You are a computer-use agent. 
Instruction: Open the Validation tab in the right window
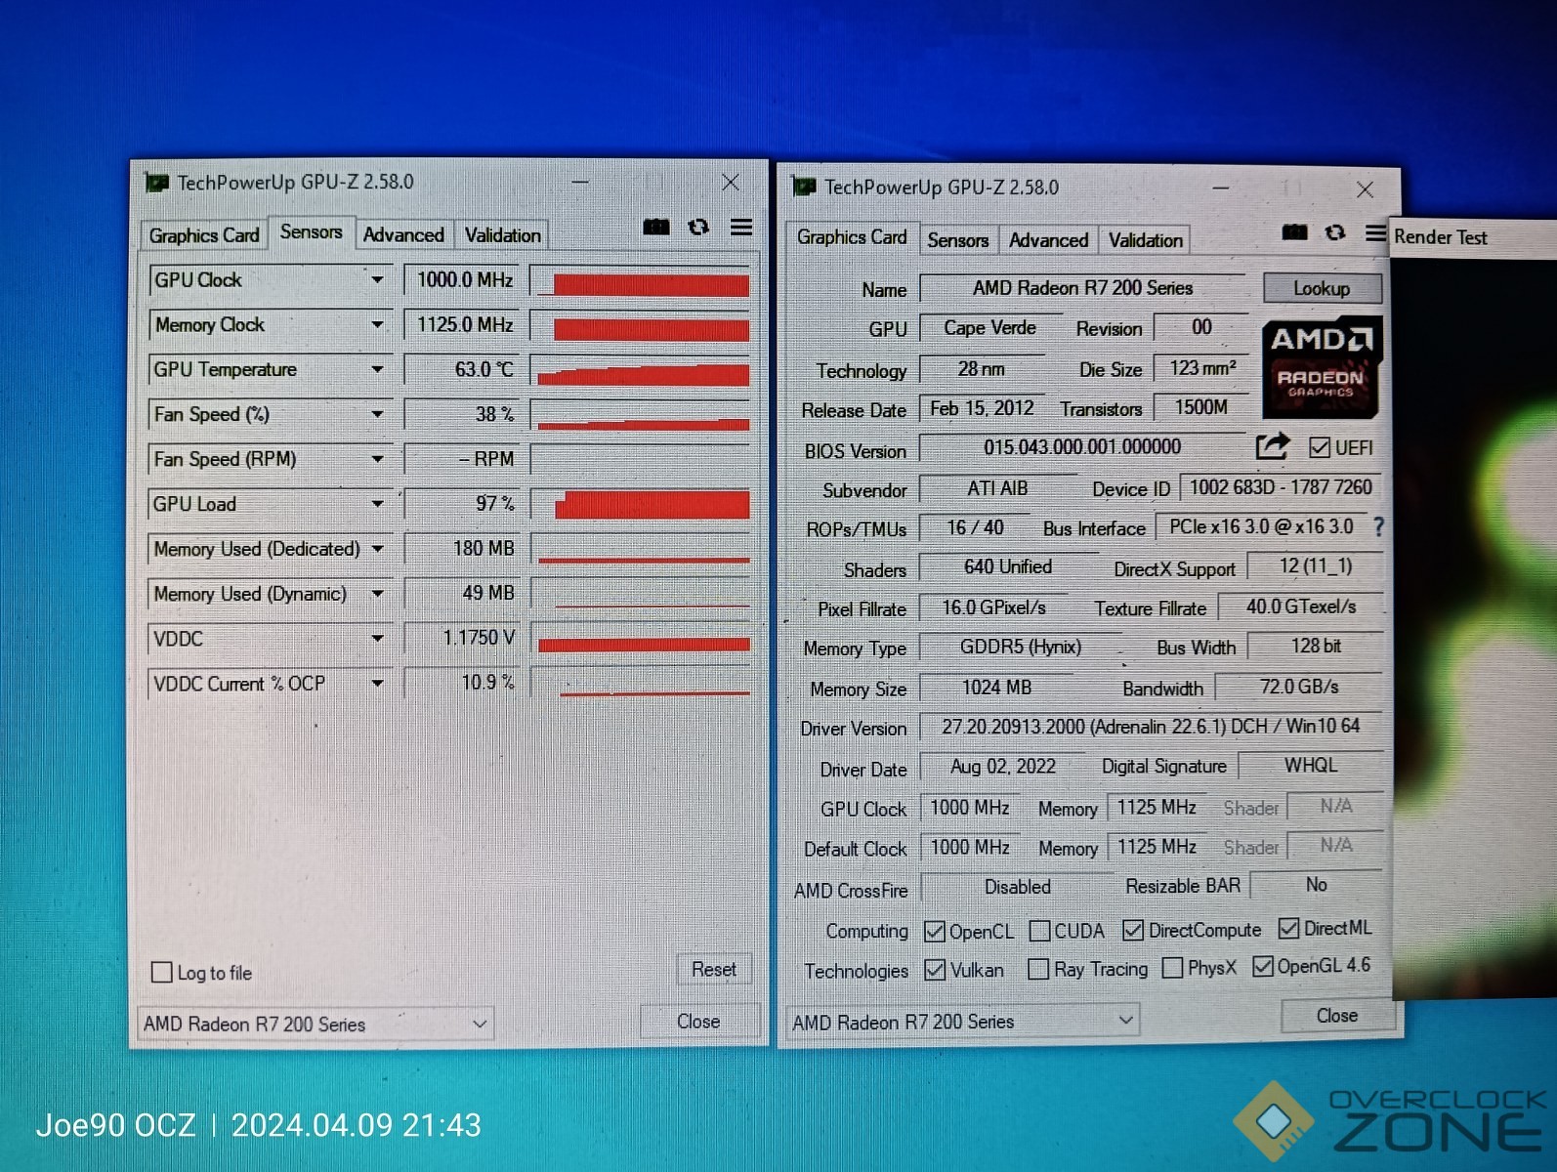click(1145, 240)
